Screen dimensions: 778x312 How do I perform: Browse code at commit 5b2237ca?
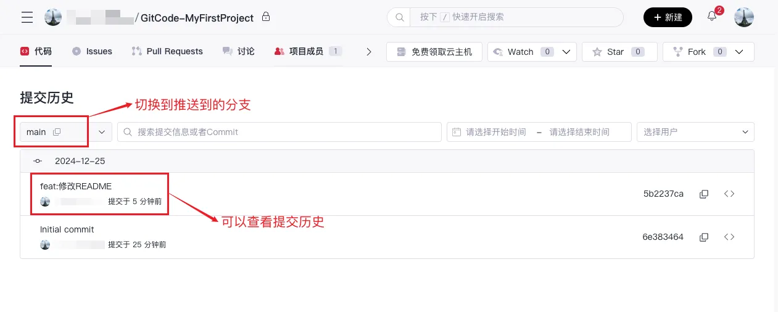point(729,194)
